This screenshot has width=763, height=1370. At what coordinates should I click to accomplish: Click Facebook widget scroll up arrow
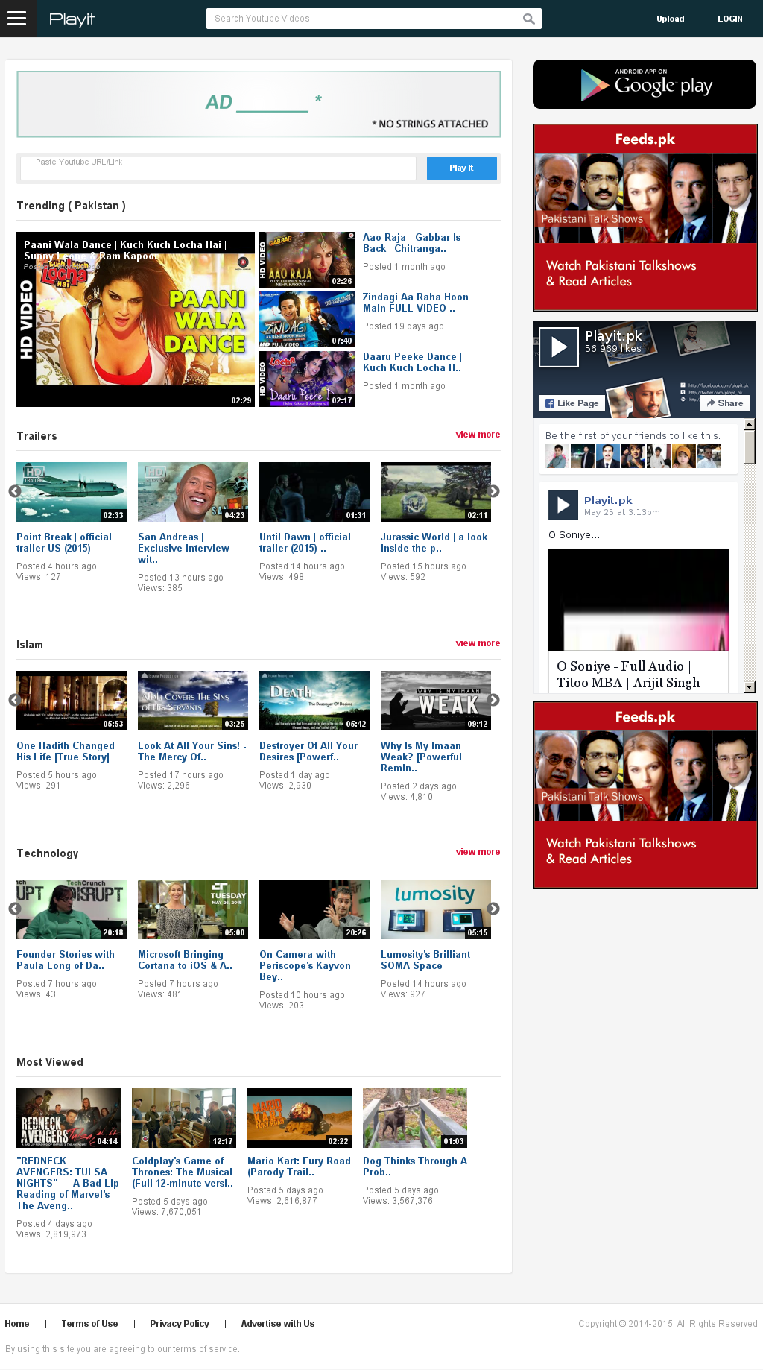(x=750, y=424)
